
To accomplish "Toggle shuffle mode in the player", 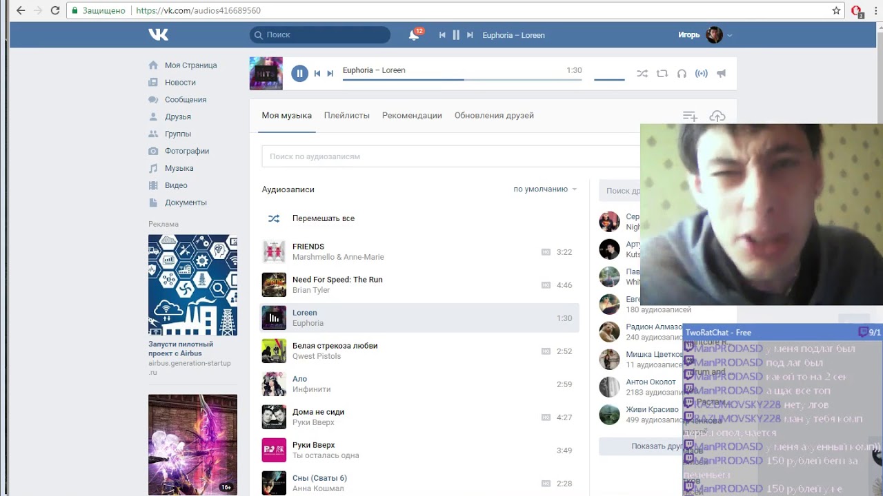I will coord(642,74).
